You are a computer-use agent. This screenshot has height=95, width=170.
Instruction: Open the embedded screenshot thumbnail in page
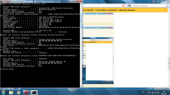pos(98,61)
